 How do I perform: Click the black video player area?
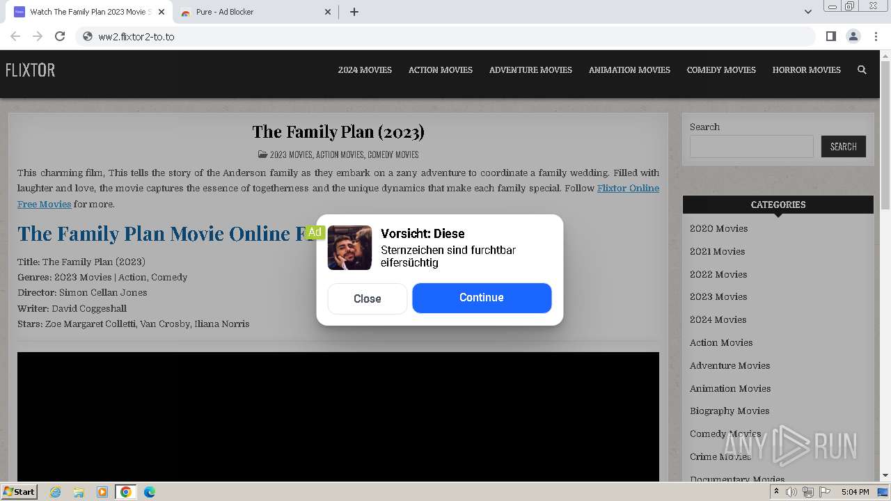click(338, 416)
